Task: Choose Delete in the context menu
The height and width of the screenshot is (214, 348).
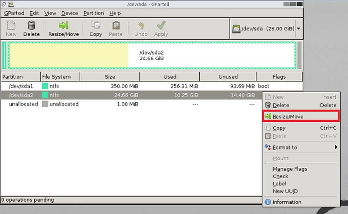Action: 301,105
